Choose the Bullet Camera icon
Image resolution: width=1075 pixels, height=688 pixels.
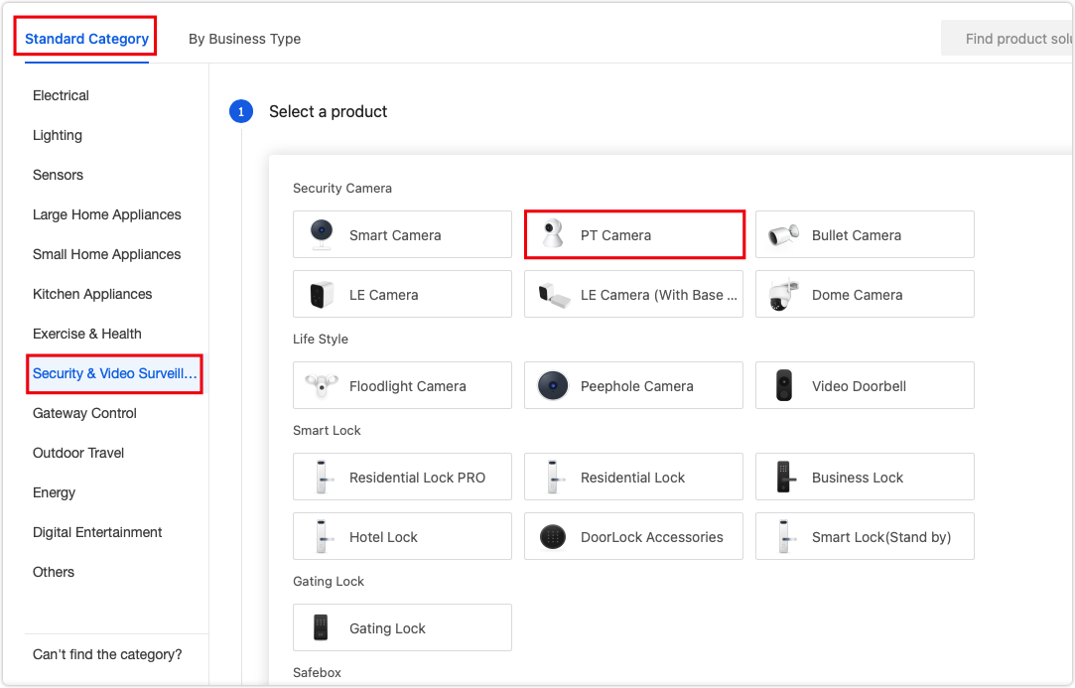[782, 233]
